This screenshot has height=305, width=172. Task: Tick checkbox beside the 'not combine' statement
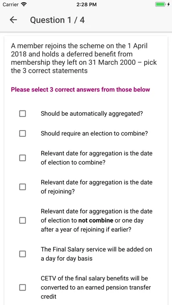point(22,220)
